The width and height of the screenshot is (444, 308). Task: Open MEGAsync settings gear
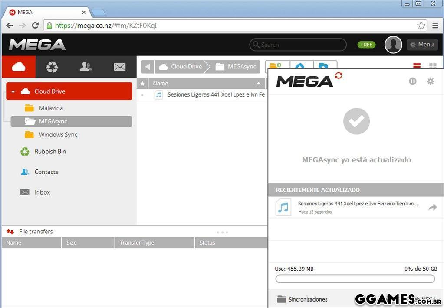(430, 81)
